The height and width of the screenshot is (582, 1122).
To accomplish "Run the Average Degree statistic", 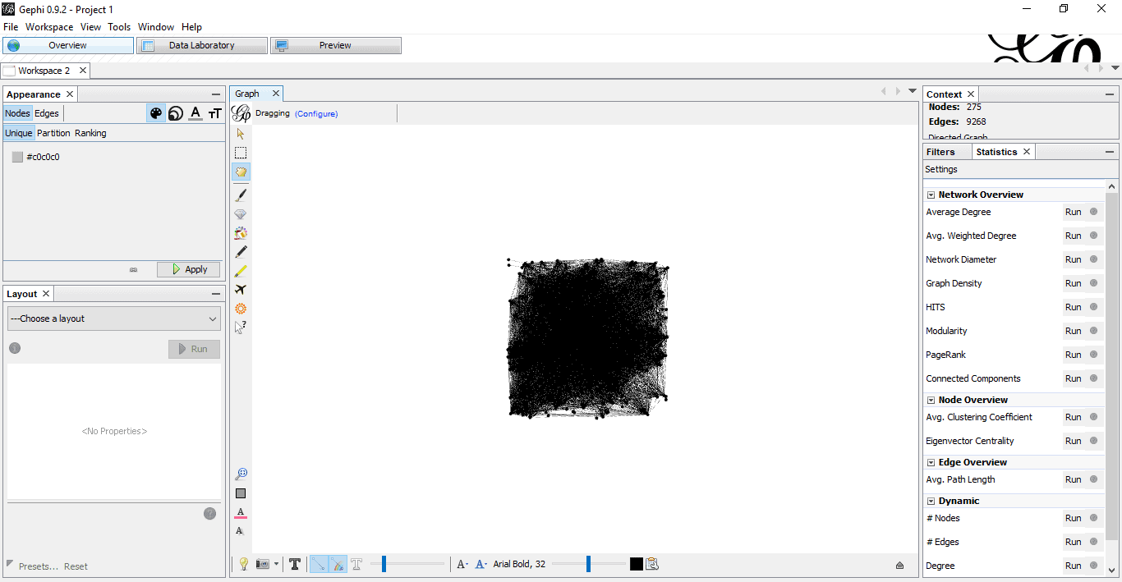I will click(x=1074, y=212).
